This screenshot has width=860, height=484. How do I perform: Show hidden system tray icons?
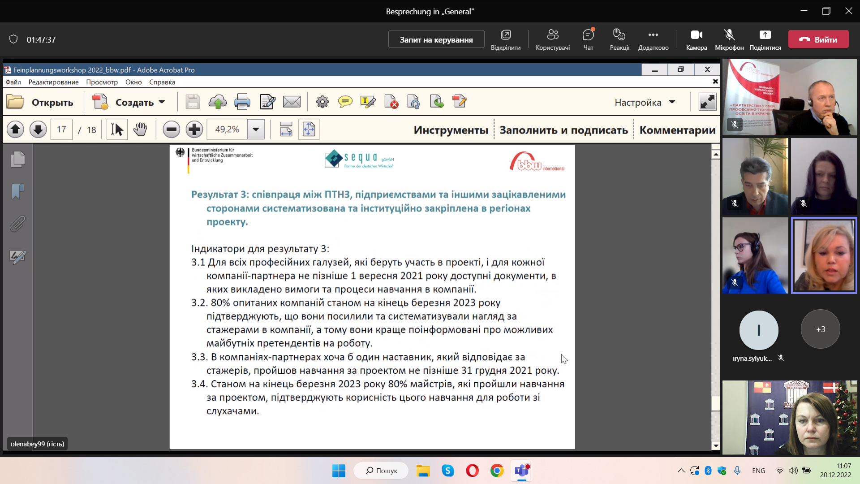(681, 471)
